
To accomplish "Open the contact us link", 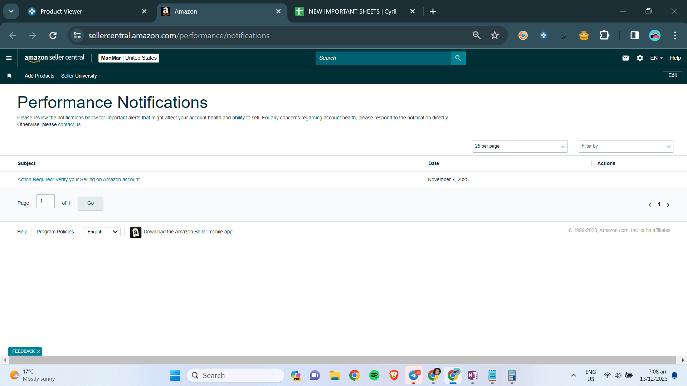I will (69, 124).
